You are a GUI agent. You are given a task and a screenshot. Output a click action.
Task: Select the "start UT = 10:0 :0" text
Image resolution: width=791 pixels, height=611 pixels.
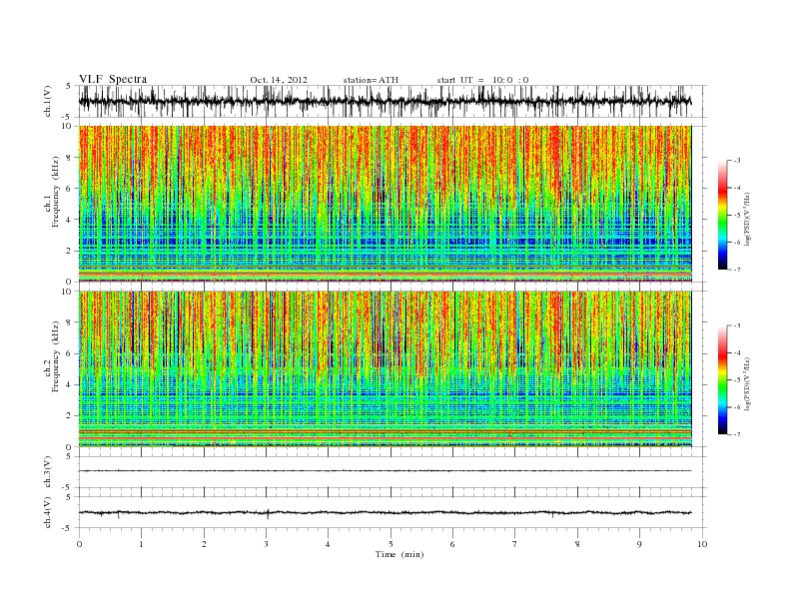tap(482, 80)
